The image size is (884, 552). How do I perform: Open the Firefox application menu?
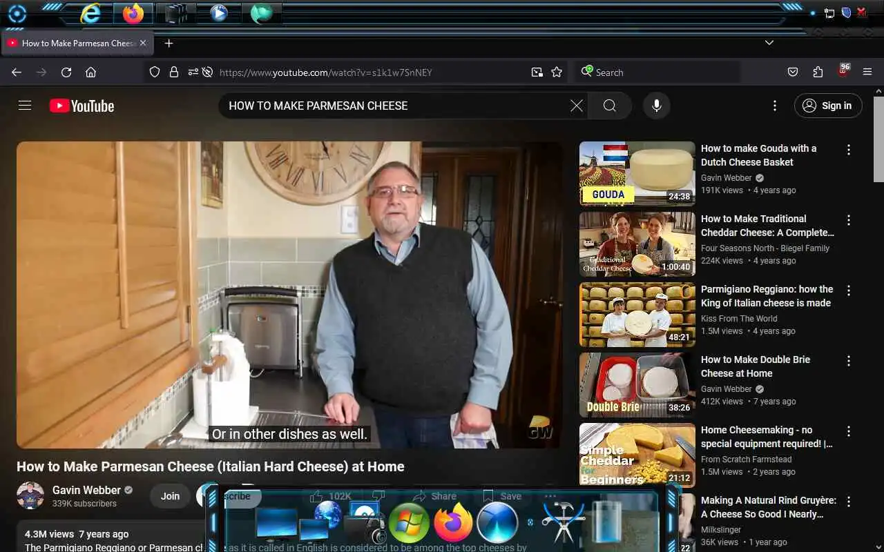point(867,72)
